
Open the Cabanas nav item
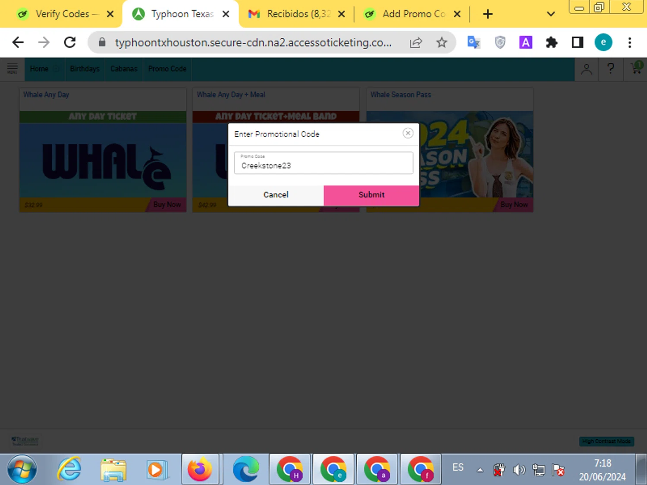pyautogui.click(x=124, y=69)
